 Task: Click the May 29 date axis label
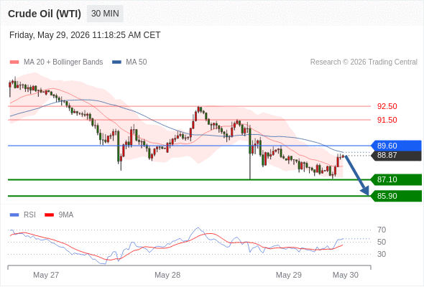tap(288, 275)
